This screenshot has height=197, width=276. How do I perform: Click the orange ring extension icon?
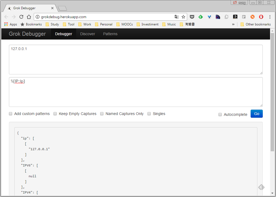pos(253,17)
